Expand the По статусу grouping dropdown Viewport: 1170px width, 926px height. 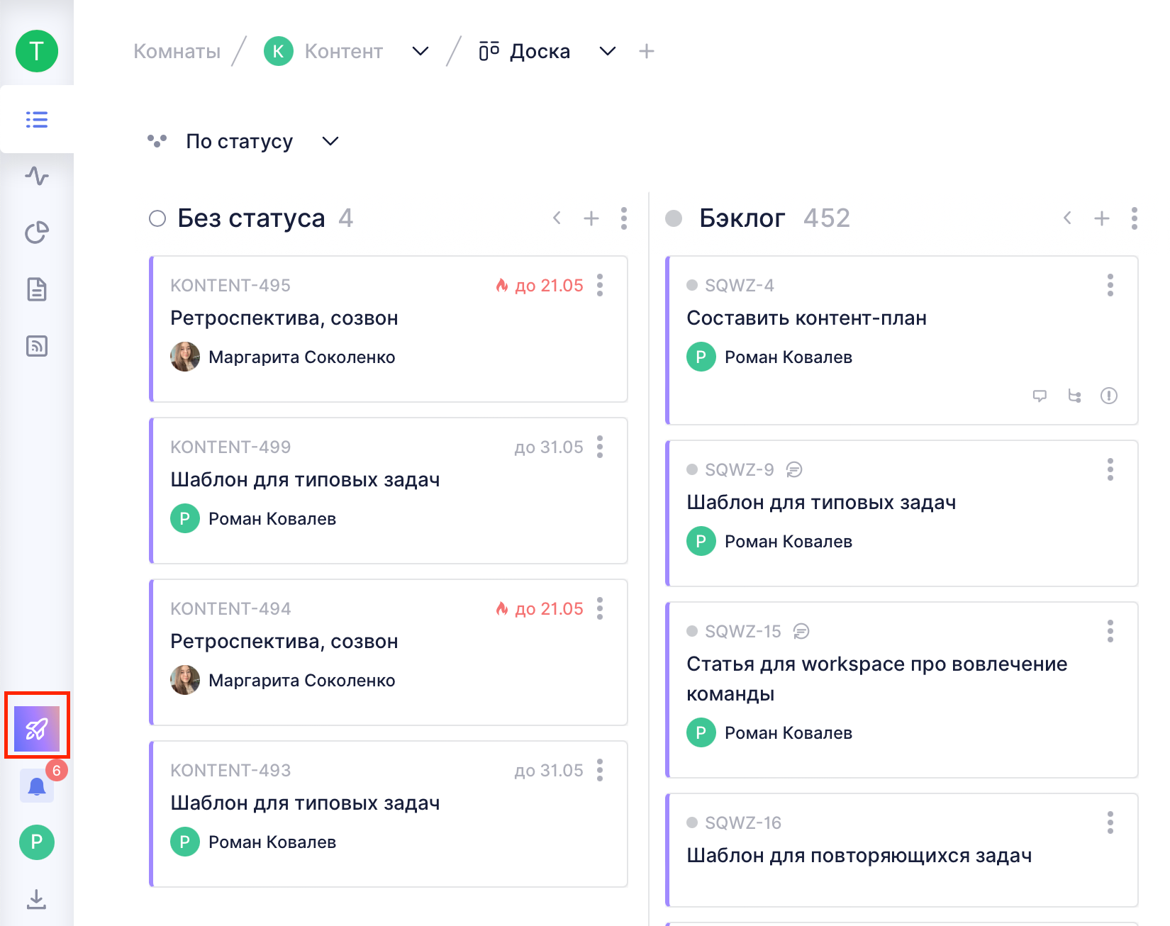point(330,141)
